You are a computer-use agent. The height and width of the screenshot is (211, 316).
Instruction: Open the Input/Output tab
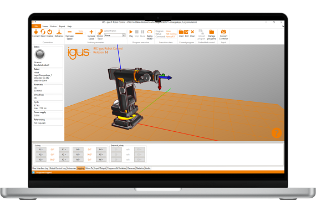(x=100, y=168)
